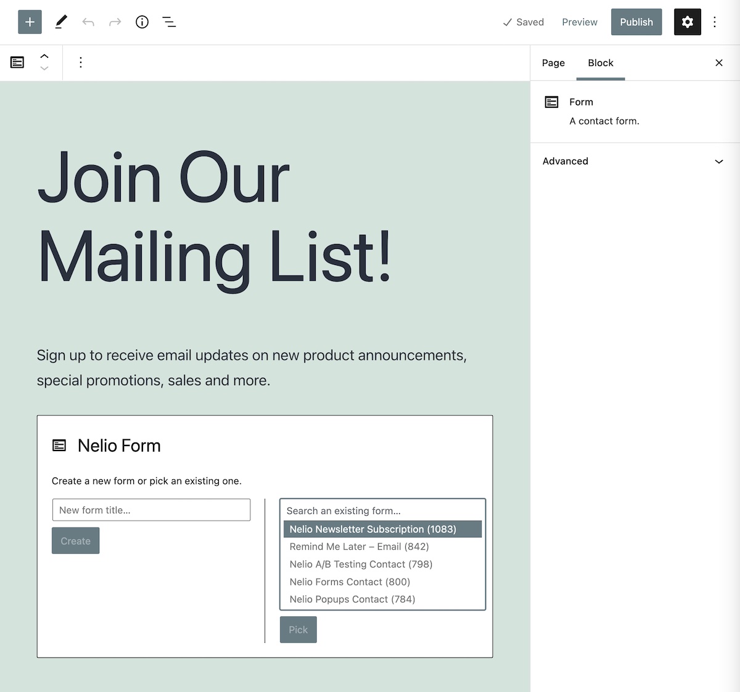The width and height of the screenshot is (740, 692).
Task: Open the block inserter plus button
Action: 30,22
